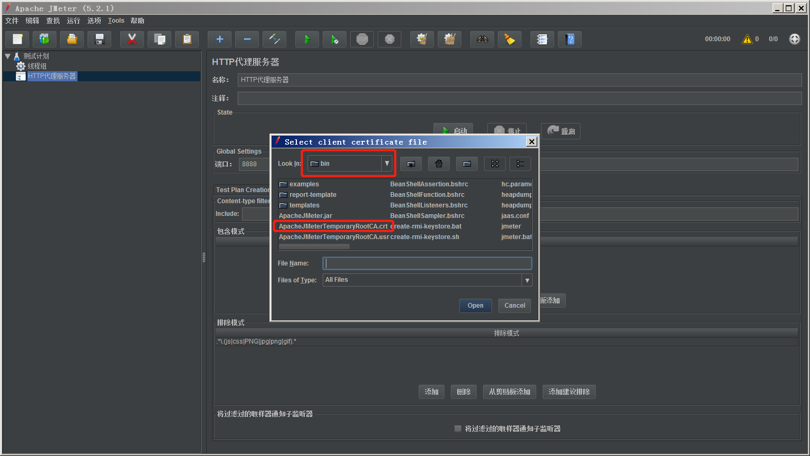Open the 文件 menu
The height and width of the screenshot is (456, 810).
click(12, 21)
